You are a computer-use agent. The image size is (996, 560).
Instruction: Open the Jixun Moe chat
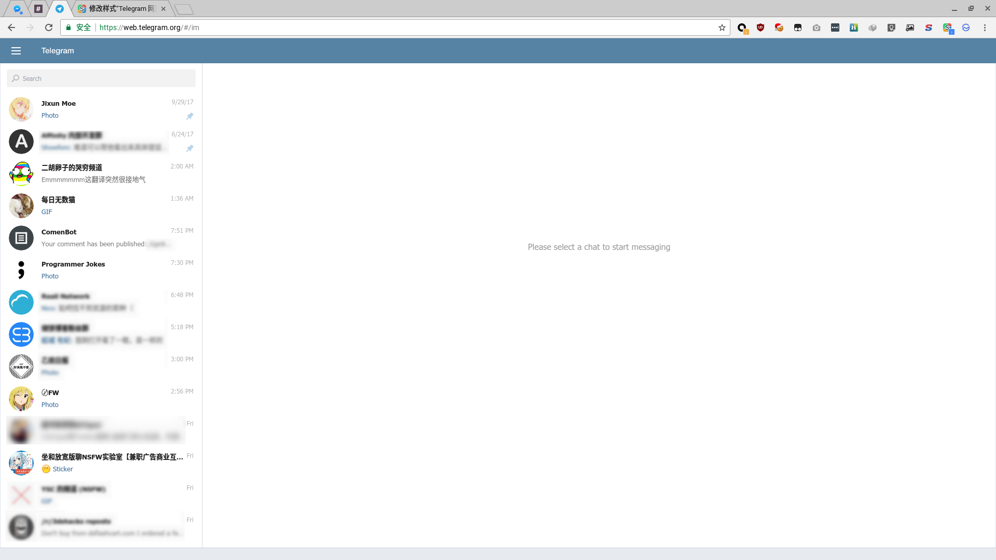pos(101,109)
